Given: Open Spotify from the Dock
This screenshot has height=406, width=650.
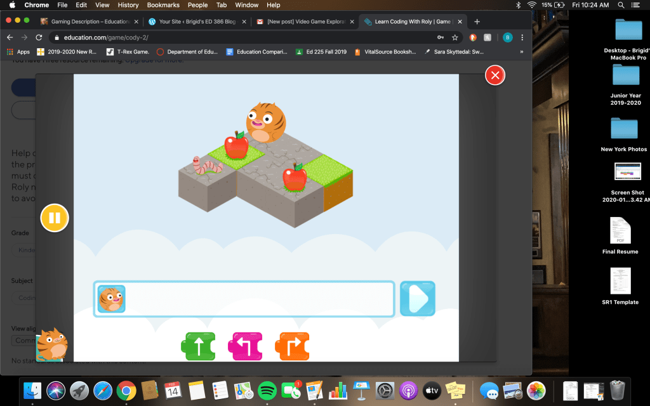Looking at the screenshot, I should (x=267, y=389).
